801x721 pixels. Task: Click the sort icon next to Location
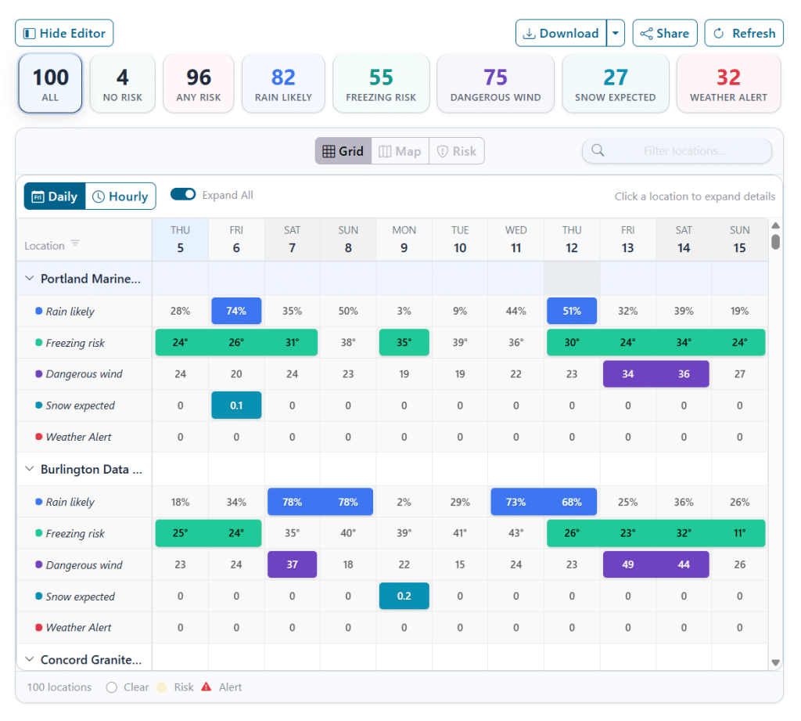(75, 244)
